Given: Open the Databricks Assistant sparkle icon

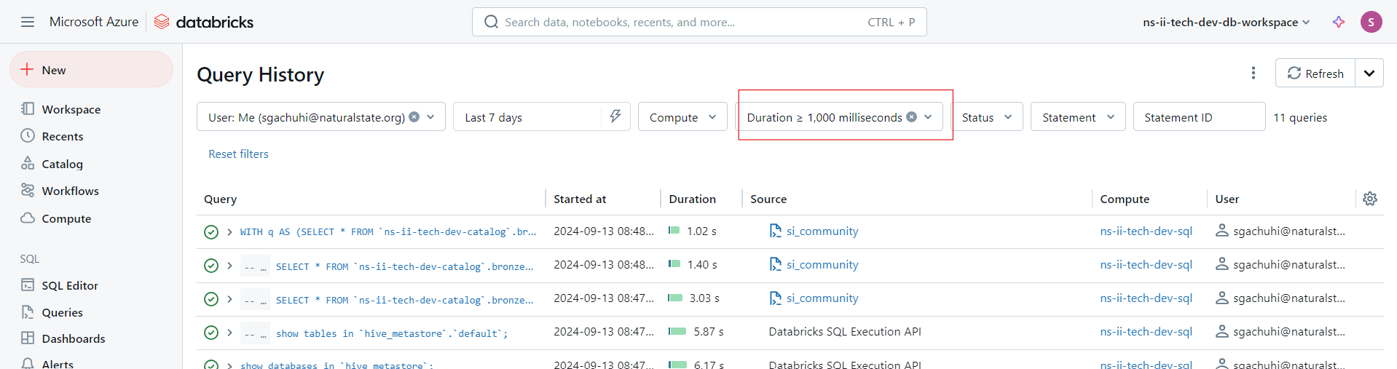Looking at the screenshot, I should coord(1339,22).
